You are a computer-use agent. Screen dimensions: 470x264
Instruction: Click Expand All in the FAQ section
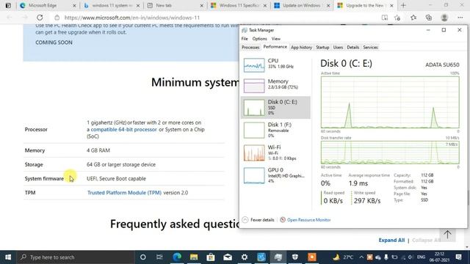pyautogui.click(x=391, y=240)
